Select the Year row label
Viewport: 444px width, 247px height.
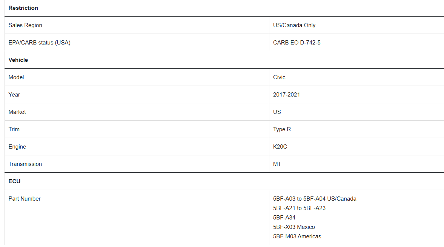click(x=14, y=95)
